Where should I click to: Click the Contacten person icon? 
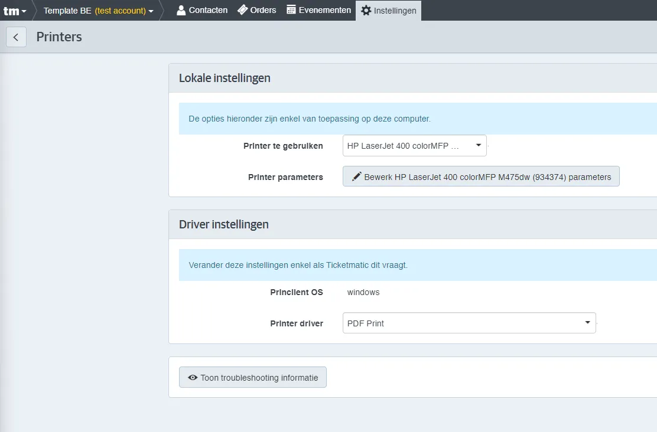pyautogui.click(x=181, y=10)
